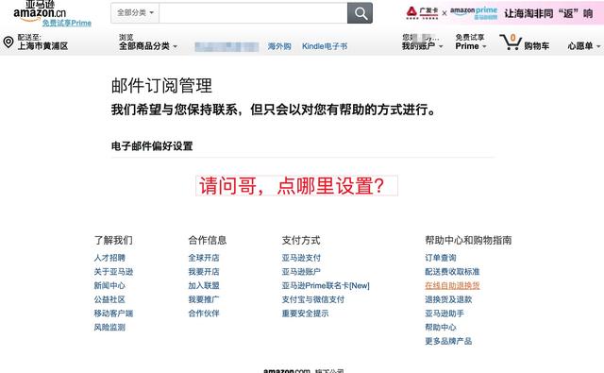Image resolution: width=604 pixels, height=373 pixels.
Task: Go to Amazon.cn home logo
Action: (x=40, y=10)
